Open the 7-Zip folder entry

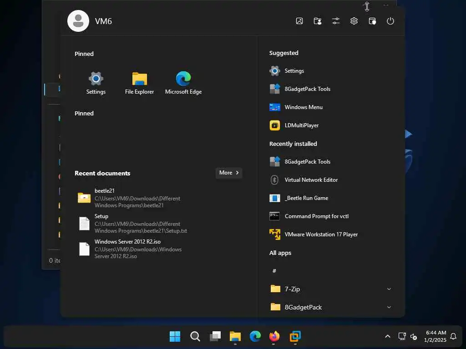pos(331,289)
